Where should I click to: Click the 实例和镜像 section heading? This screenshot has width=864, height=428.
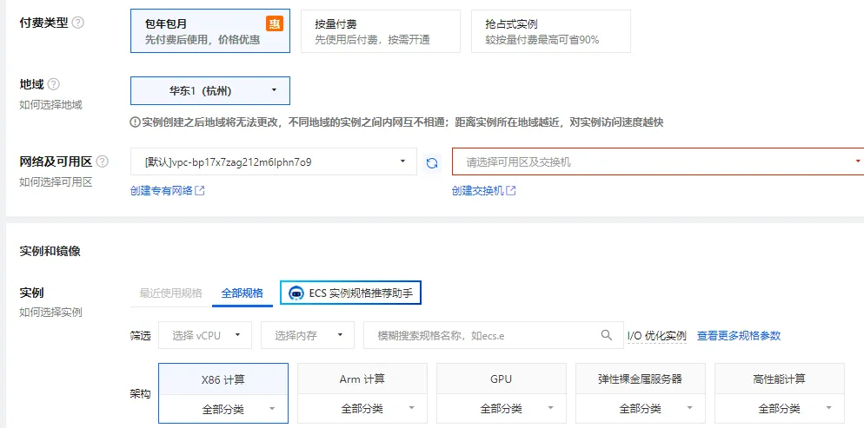click(50, 252)
